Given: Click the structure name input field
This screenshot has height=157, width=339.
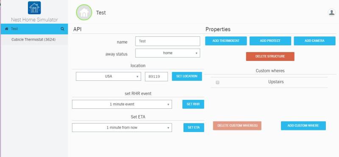Looking at the screenshot, I should [x=167, y=41].
